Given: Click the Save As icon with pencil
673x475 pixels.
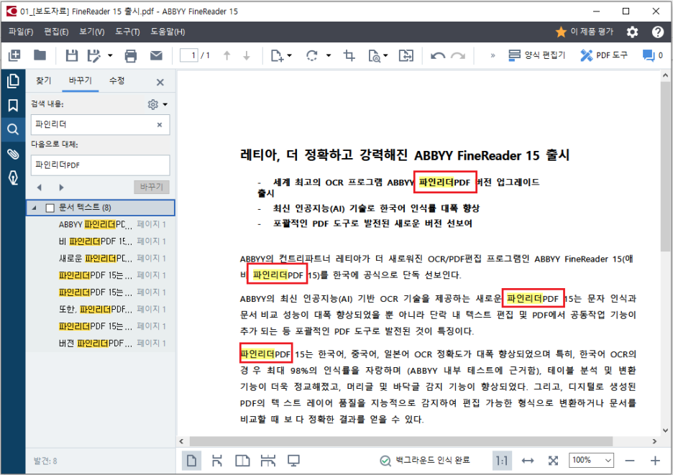Looking at the screenshot, I should [x=94, y=55].
